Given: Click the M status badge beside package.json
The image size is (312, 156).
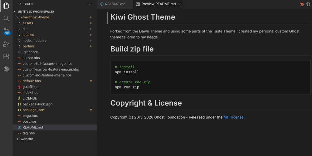Looking at the screenshot, I should click(91, 110).
